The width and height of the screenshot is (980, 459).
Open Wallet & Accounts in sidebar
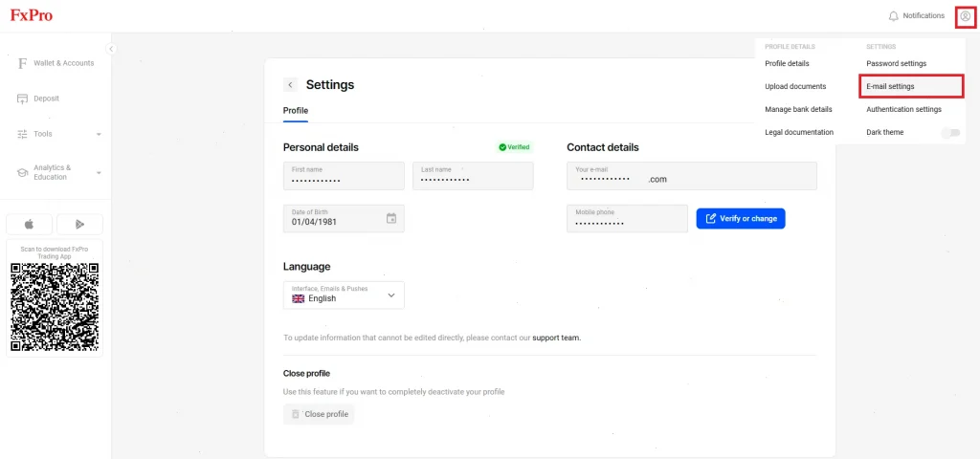tap(63, 63)
